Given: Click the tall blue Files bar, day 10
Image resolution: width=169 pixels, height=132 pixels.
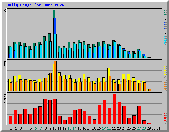Looking at the screenshot, I should coord(55,26).
